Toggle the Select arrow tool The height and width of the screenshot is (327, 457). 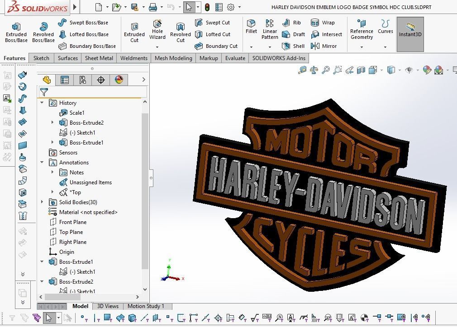coord(189,7)
